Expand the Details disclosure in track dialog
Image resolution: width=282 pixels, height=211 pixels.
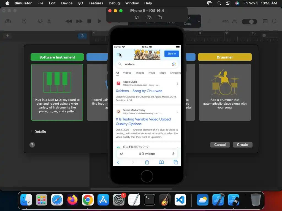tap(31, 132)
